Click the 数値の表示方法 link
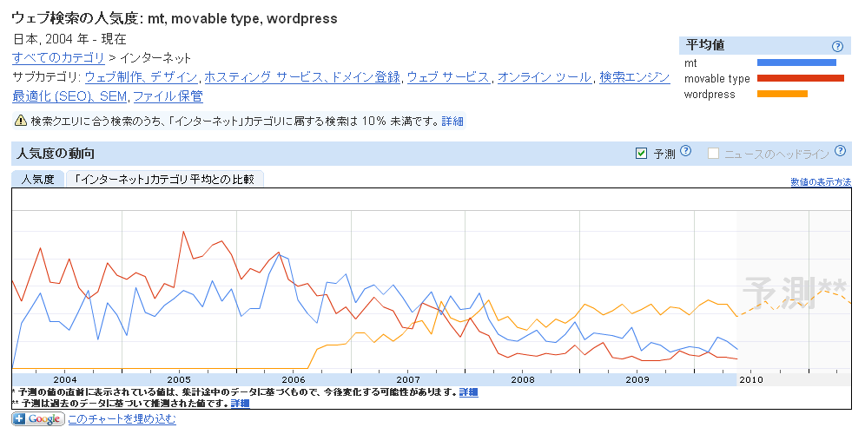 coord(821,182)
